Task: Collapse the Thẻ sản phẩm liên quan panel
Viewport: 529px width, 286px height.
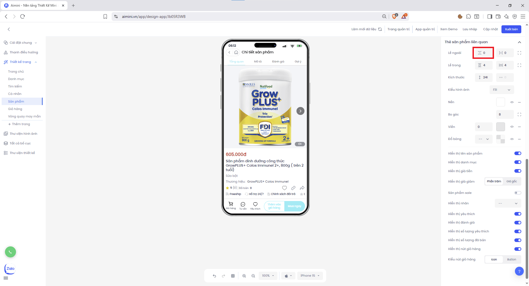Action: 519,42
